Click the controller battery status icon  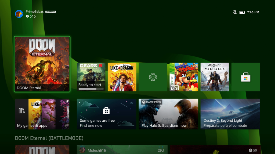(x=242, y=12)
